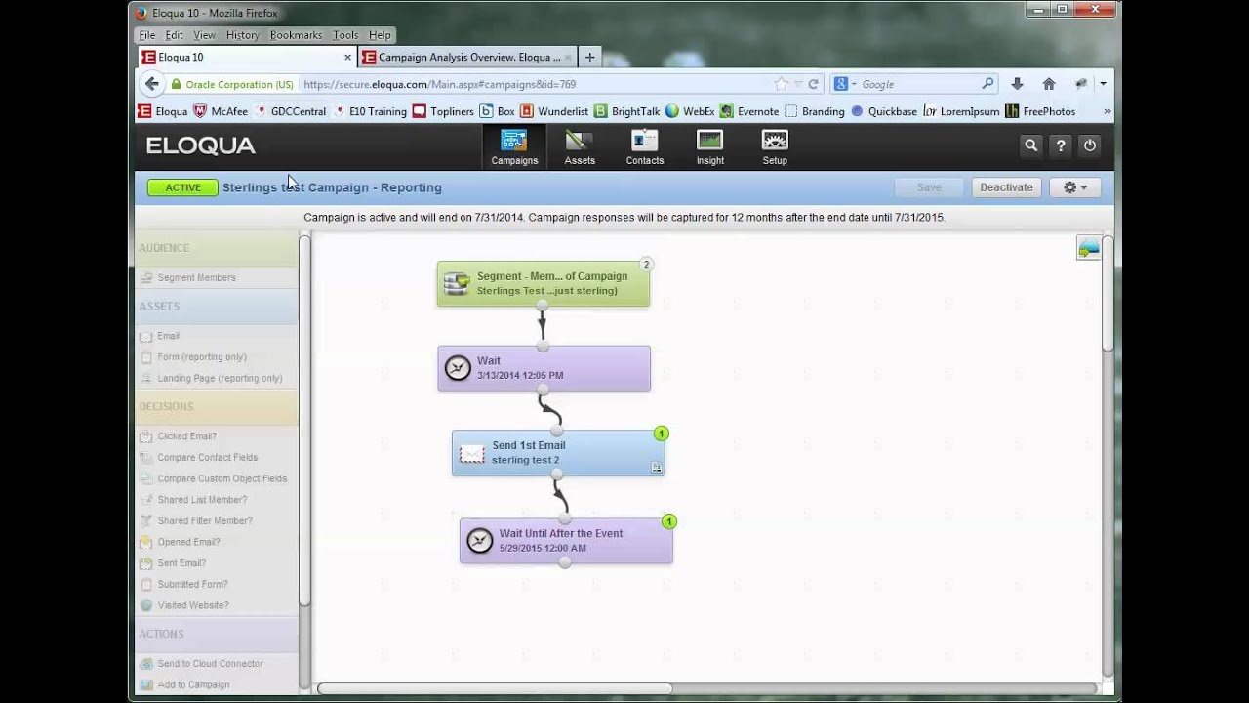Collapse the Assets section header

[217, 307]
